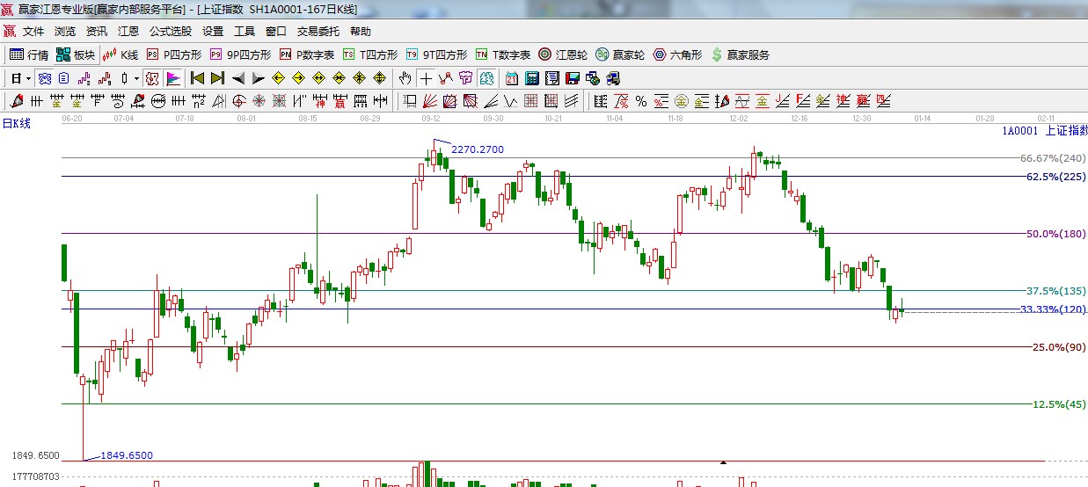Expand the candlestick type dropdown arrow
1088x487 pixels.
pos(136,78)
